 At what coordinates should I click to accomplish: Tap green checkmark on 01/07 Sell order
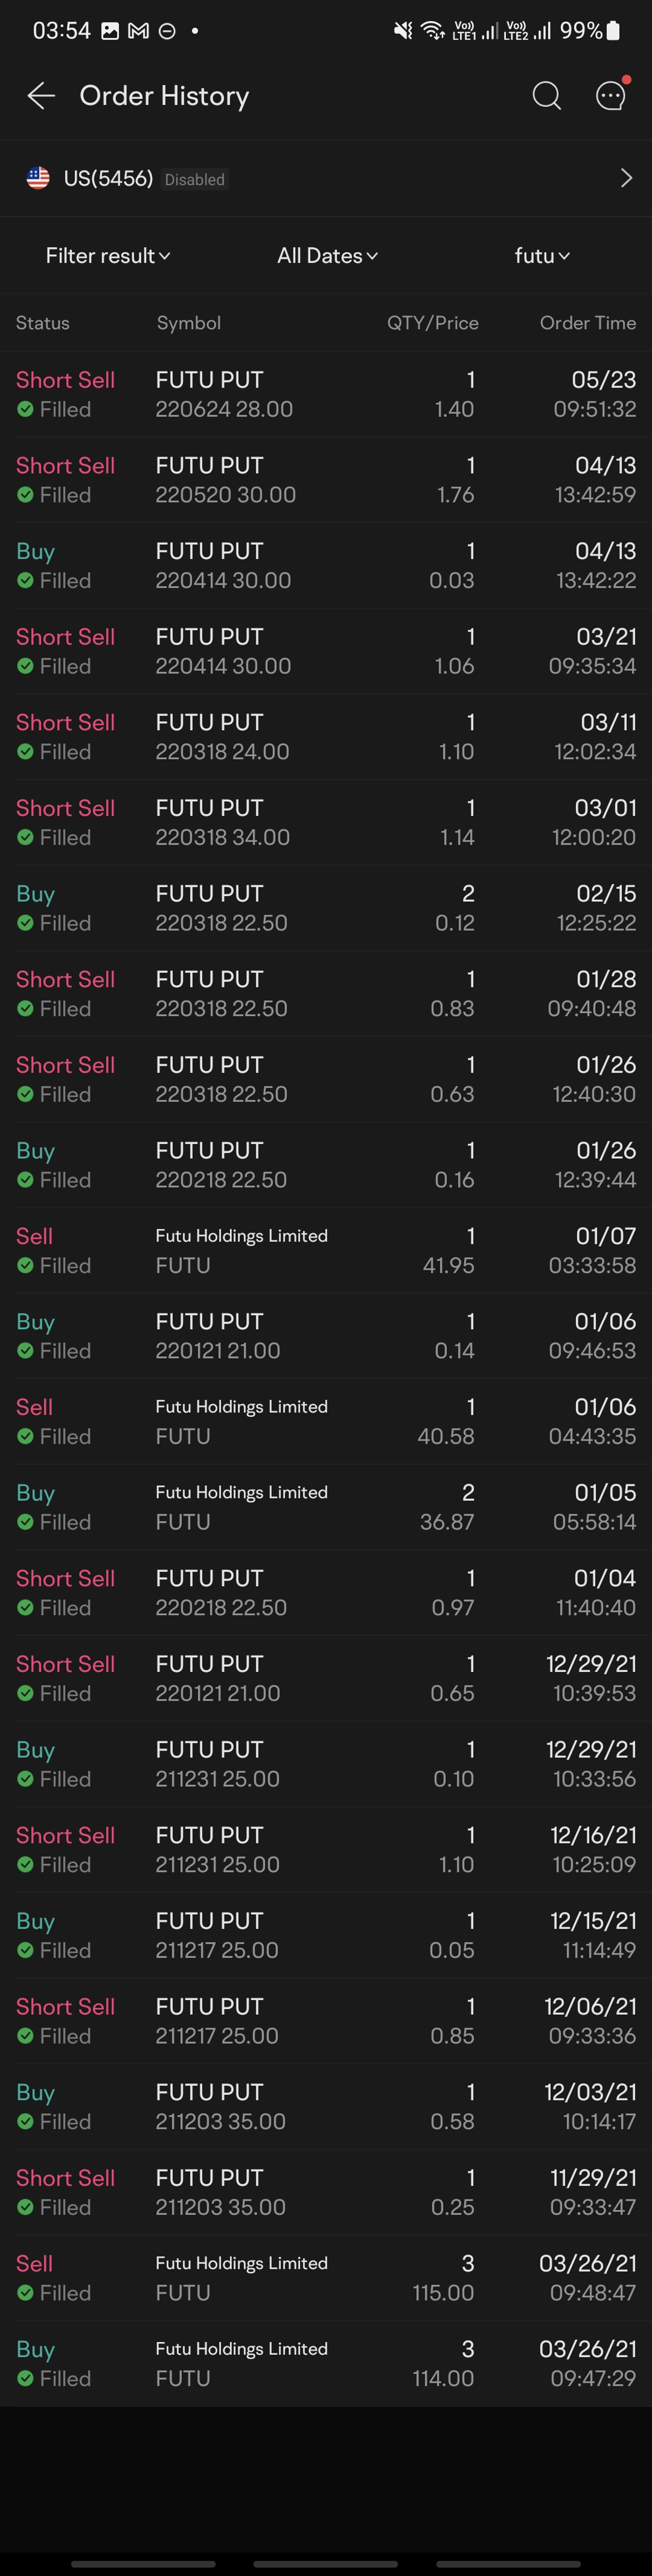pyautogui.click(x=25, y=1265)
